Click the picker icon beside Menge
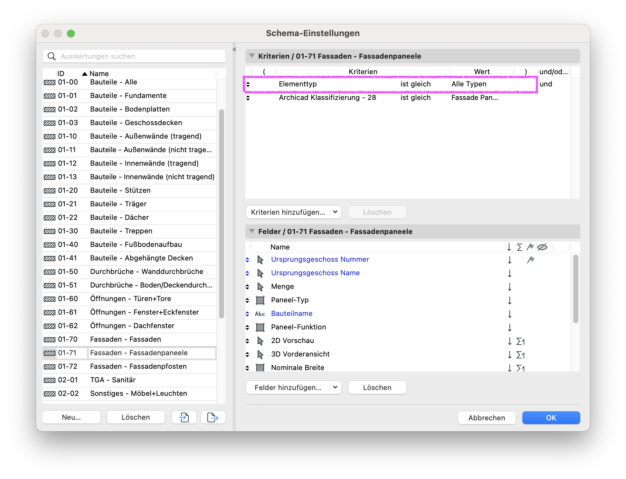The height and width of the screenshot is (479, 626). tap(260, 287)
